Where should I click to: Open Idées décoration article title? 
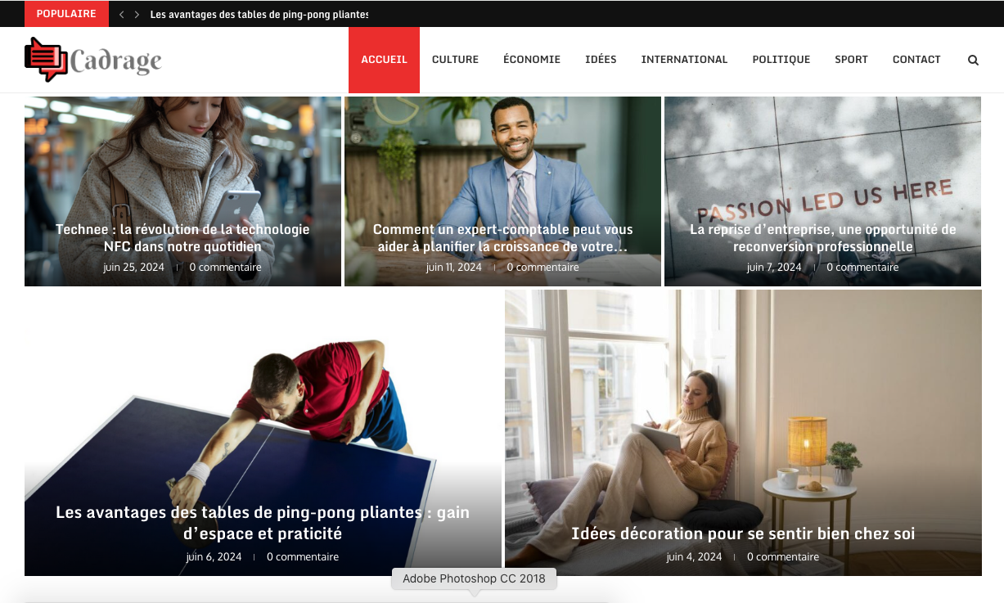point(743,533)
